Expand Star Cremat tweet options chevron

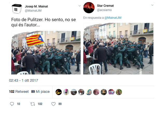pos(152,5)
